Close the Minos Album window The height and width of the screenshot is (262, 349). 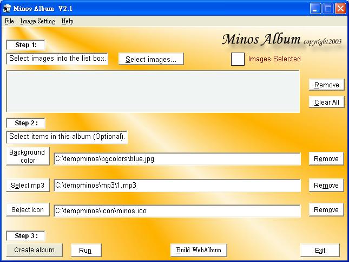pos(340,9)
